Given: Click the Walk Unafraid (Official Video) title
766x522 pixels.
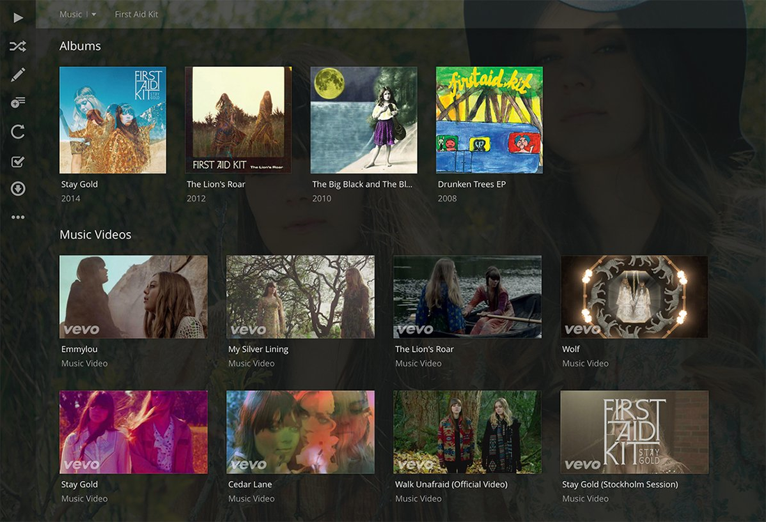Looking at the screenshot, I should [451, 484].
